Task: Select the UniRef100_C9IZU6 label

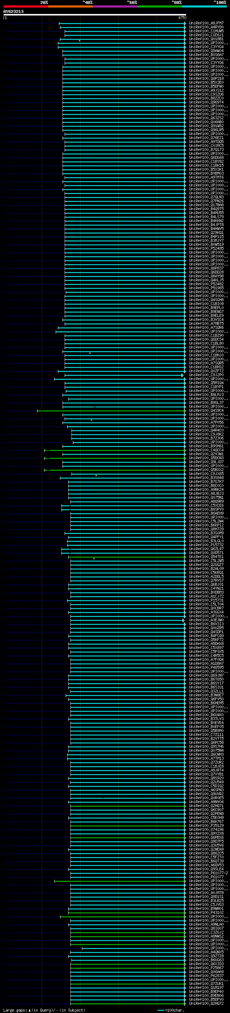Action: pos(206,95)
